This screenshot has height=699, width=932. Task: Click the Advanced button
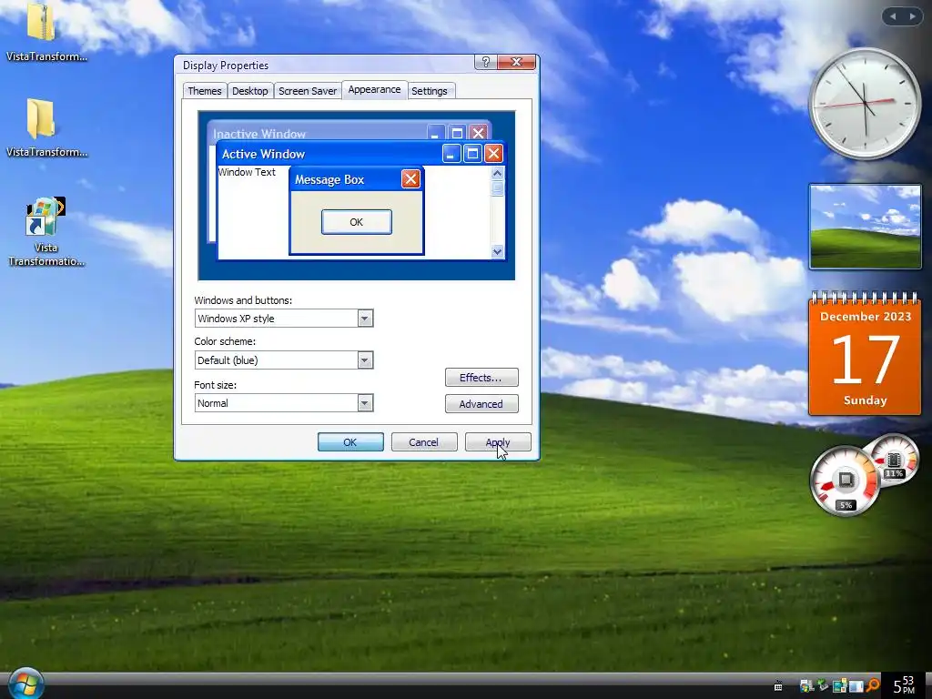[481, 404]
